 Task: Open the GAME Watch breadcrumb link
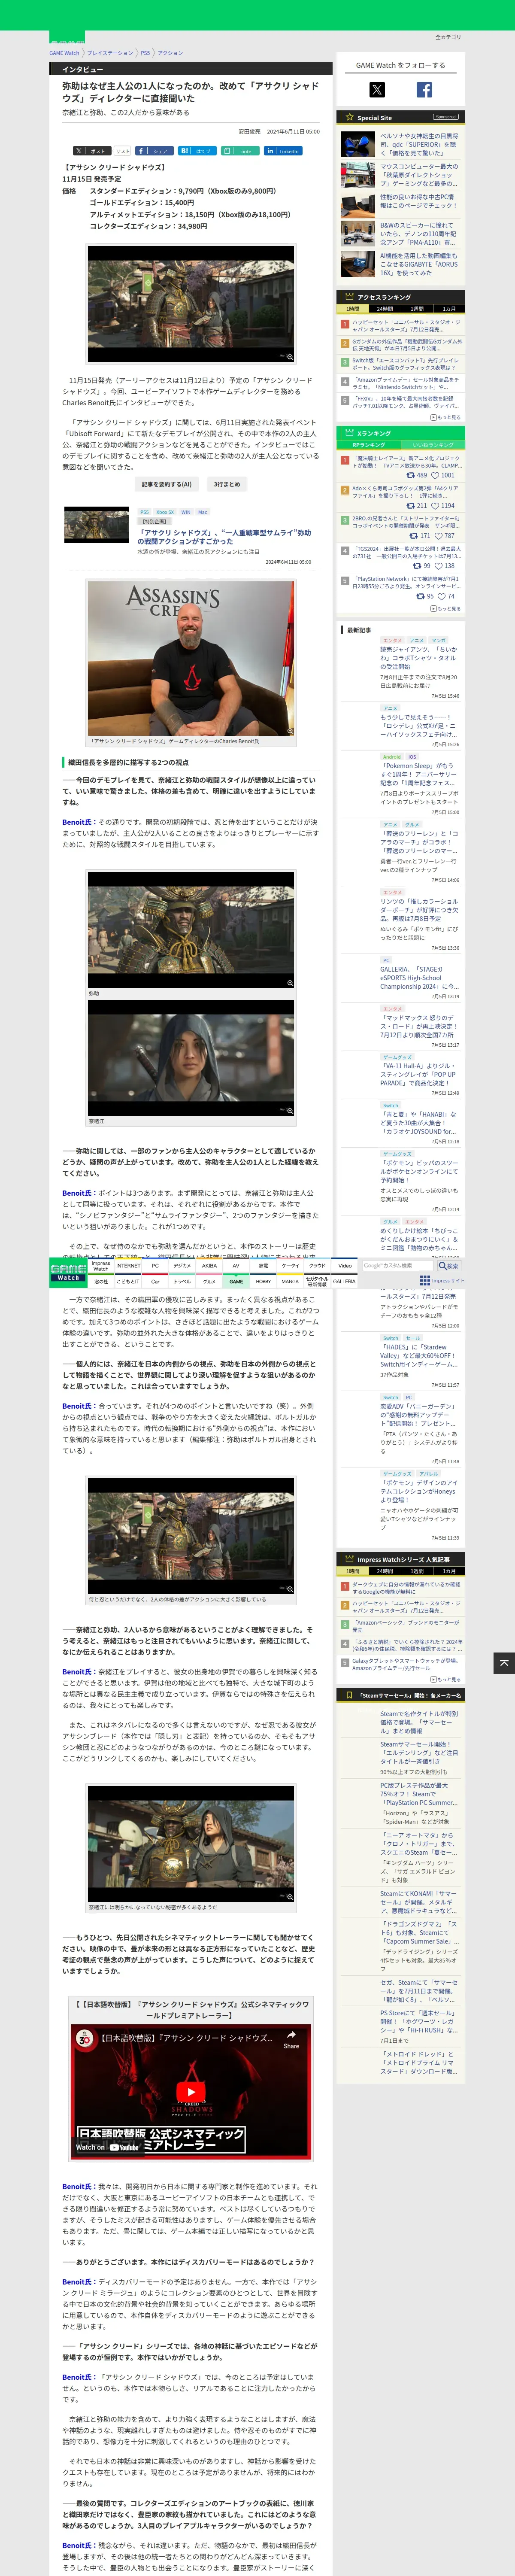[x=64, y=53]
